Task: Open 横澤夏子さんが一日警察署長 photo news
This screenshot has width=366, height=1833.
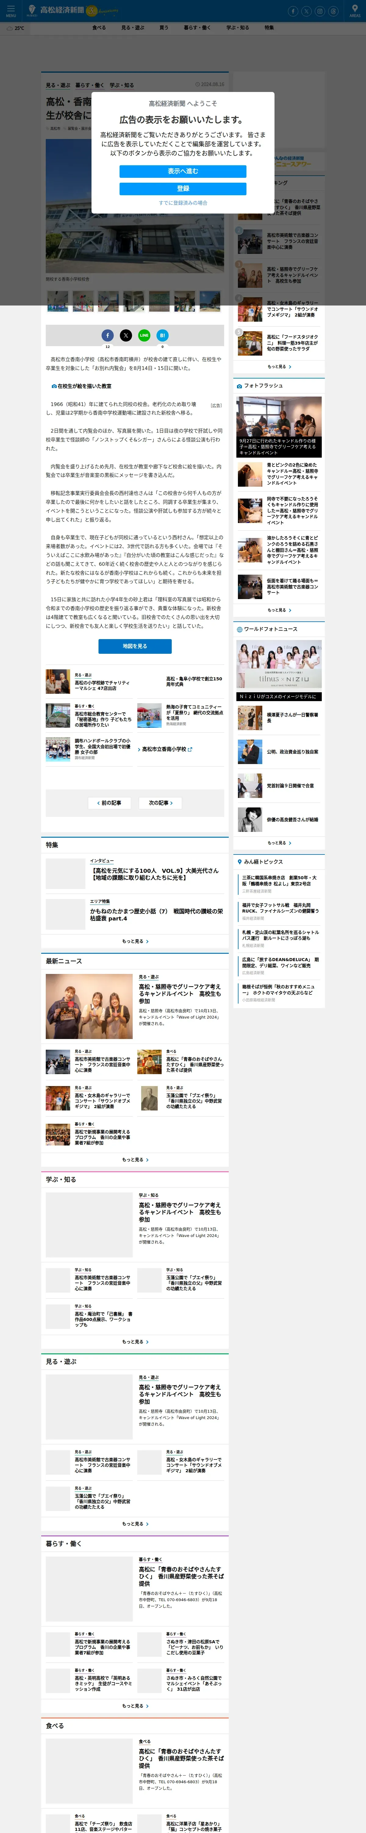Action: 292,717
